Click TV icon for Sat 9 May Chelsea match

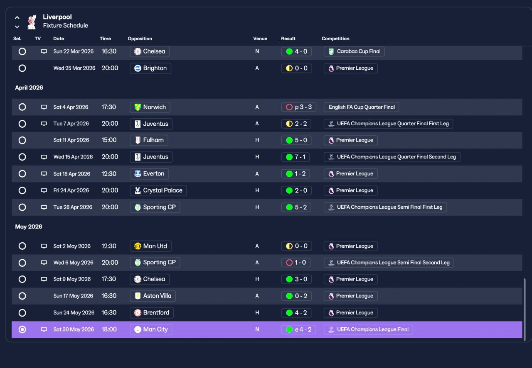tap(44, 279)
